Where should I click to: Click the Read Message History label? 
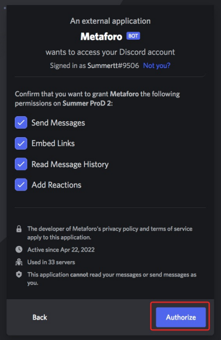click(x=70, y=164)
